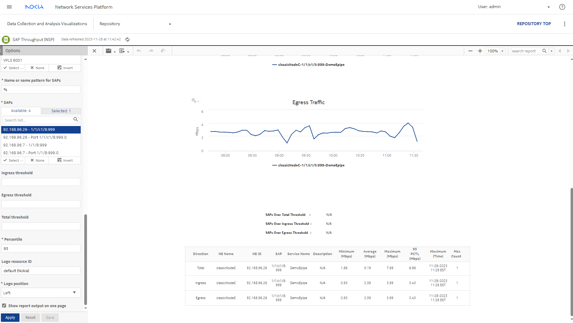Refresh the report data

[x=127, y=40]
